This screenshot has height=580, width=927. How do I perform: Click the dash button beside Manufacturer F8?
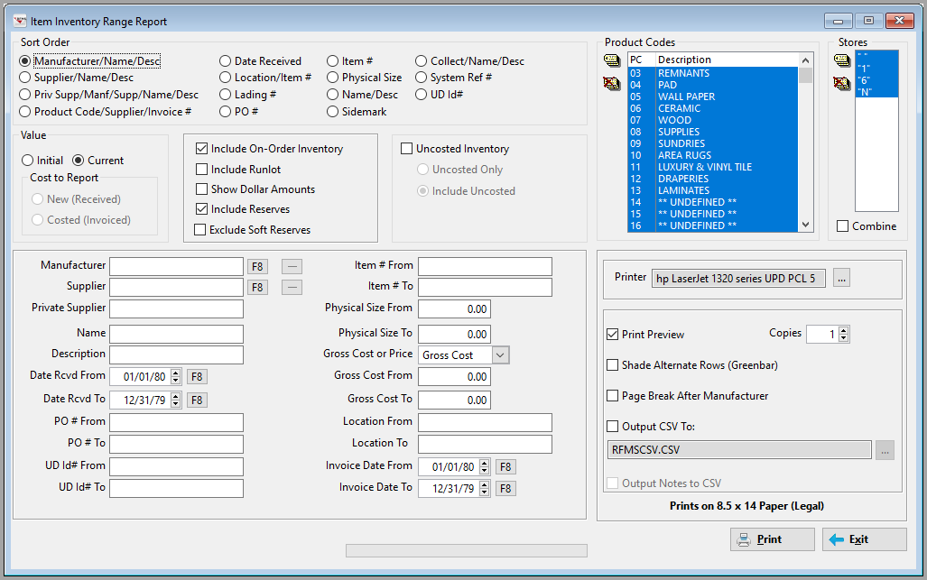[x=292, y=266]
